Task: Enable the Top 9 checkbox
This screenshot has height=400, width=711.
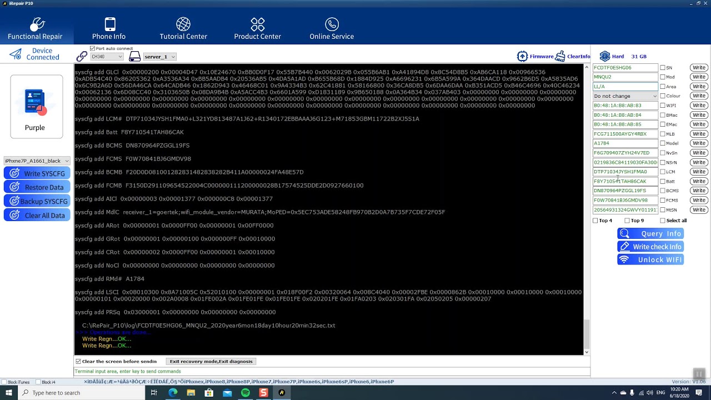Action: [627, 221]
